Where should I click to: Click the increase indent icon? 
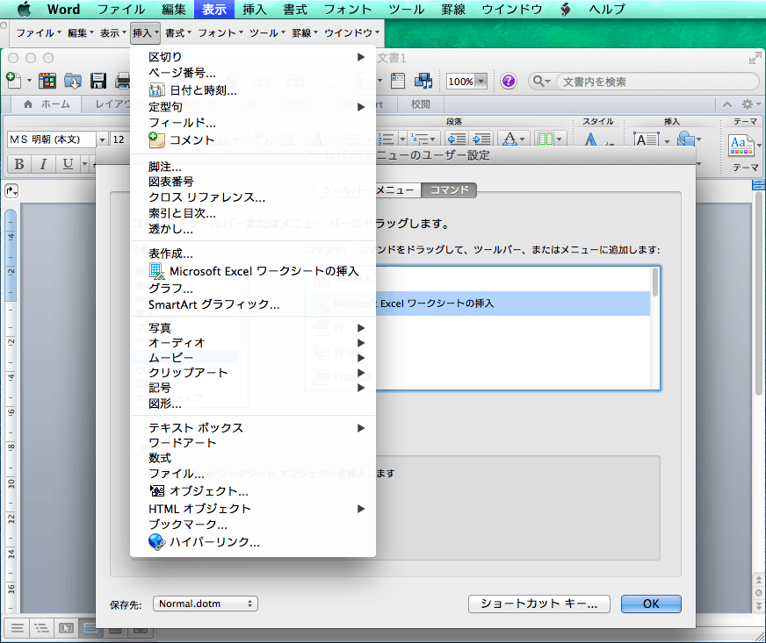click(482, 139)
